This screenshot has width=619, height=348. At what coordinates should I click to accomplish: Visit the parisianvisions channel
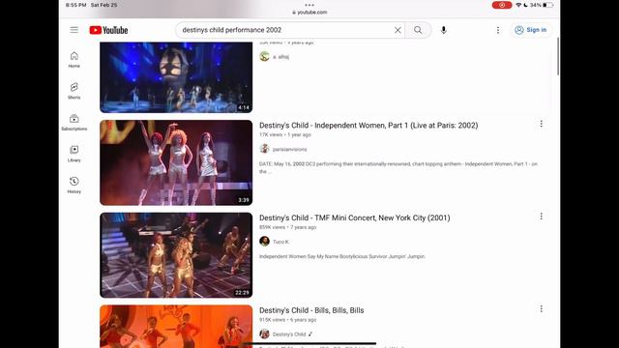(289, 149)
